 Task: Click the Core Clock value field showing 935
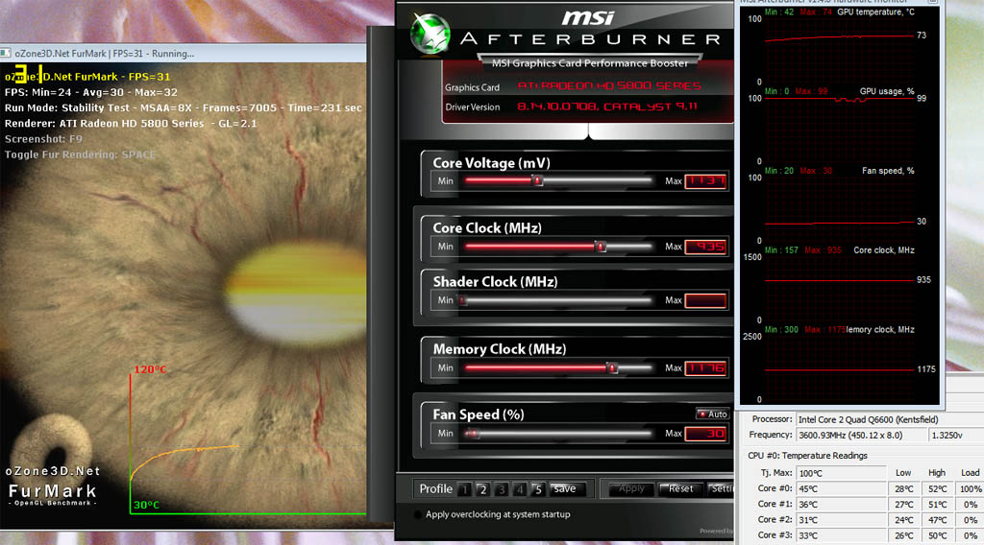point(705,247)
